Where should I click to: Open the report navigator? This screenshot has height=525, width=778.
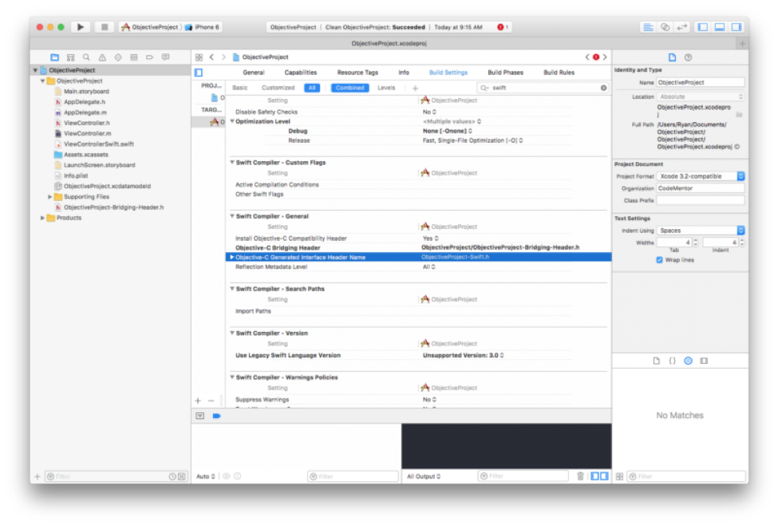coord(165,57)
